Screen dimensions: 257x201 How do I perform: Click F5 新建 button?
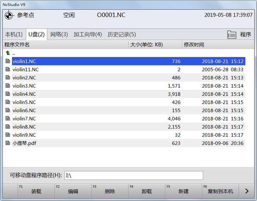(184, 191)
